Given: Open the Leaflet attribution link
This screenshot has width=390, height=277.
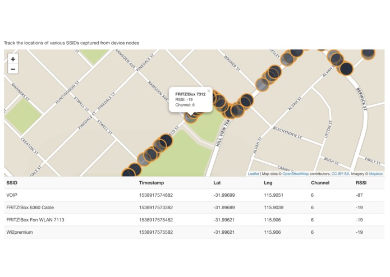Looking at the screenshot, I should click(x=253, y=174).
